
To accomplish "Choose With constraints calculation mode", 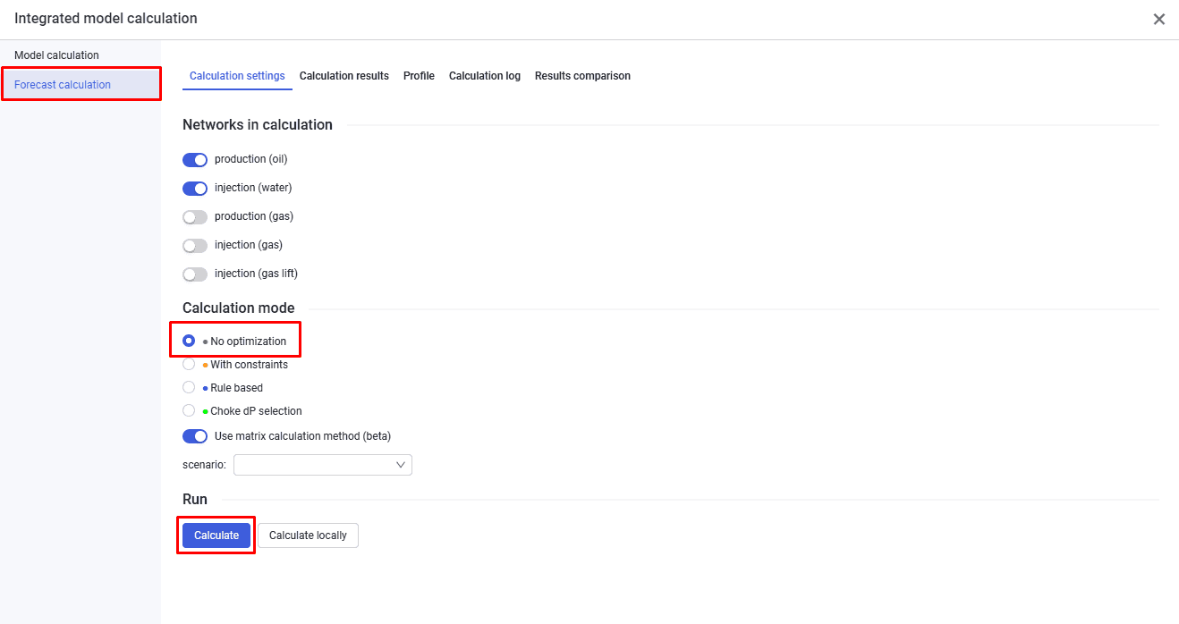I will (189, 364).
